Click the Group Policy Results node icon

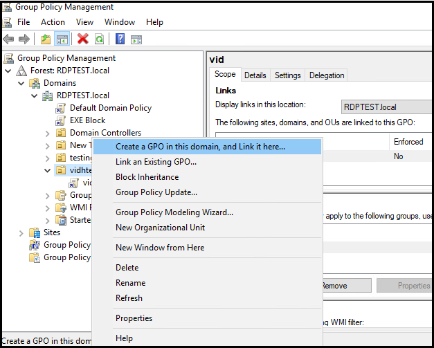click(35, 257)
